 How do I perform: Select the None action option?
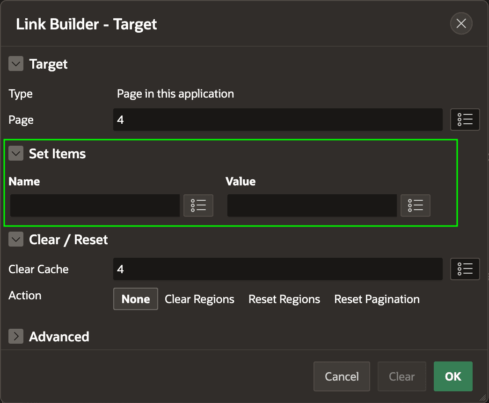pos(136,299)
